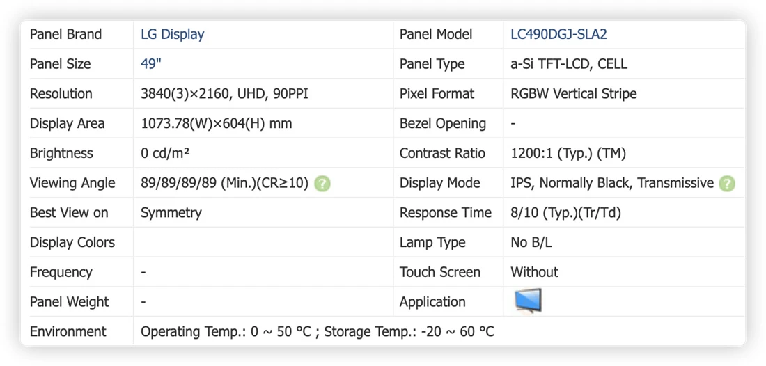Select the "Pixel Format" label
The width and height of the screenshot is (766, 366).
point(437,94)
